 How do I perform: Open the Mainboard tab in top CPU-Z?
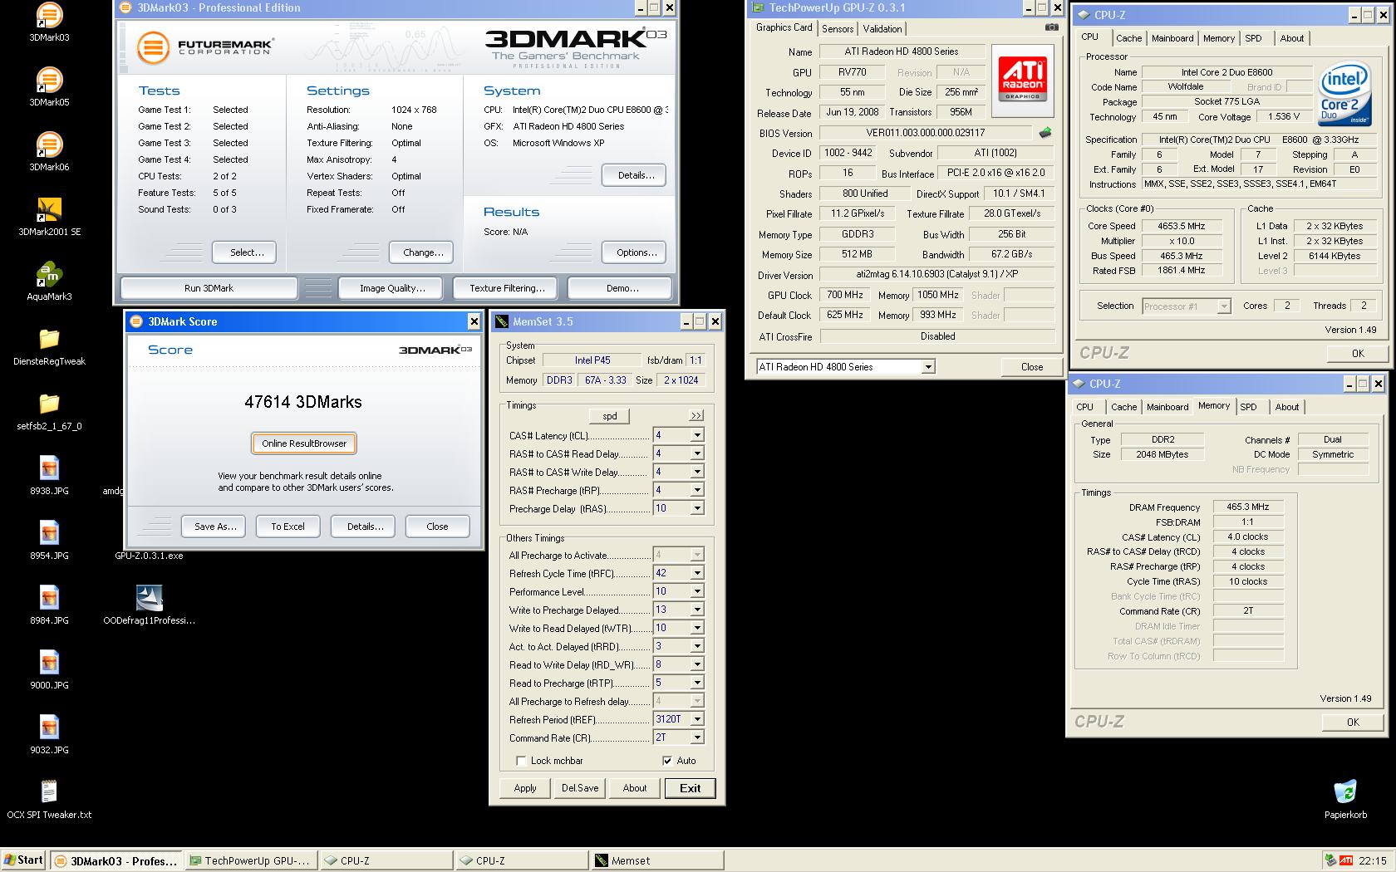[1172, 38]
